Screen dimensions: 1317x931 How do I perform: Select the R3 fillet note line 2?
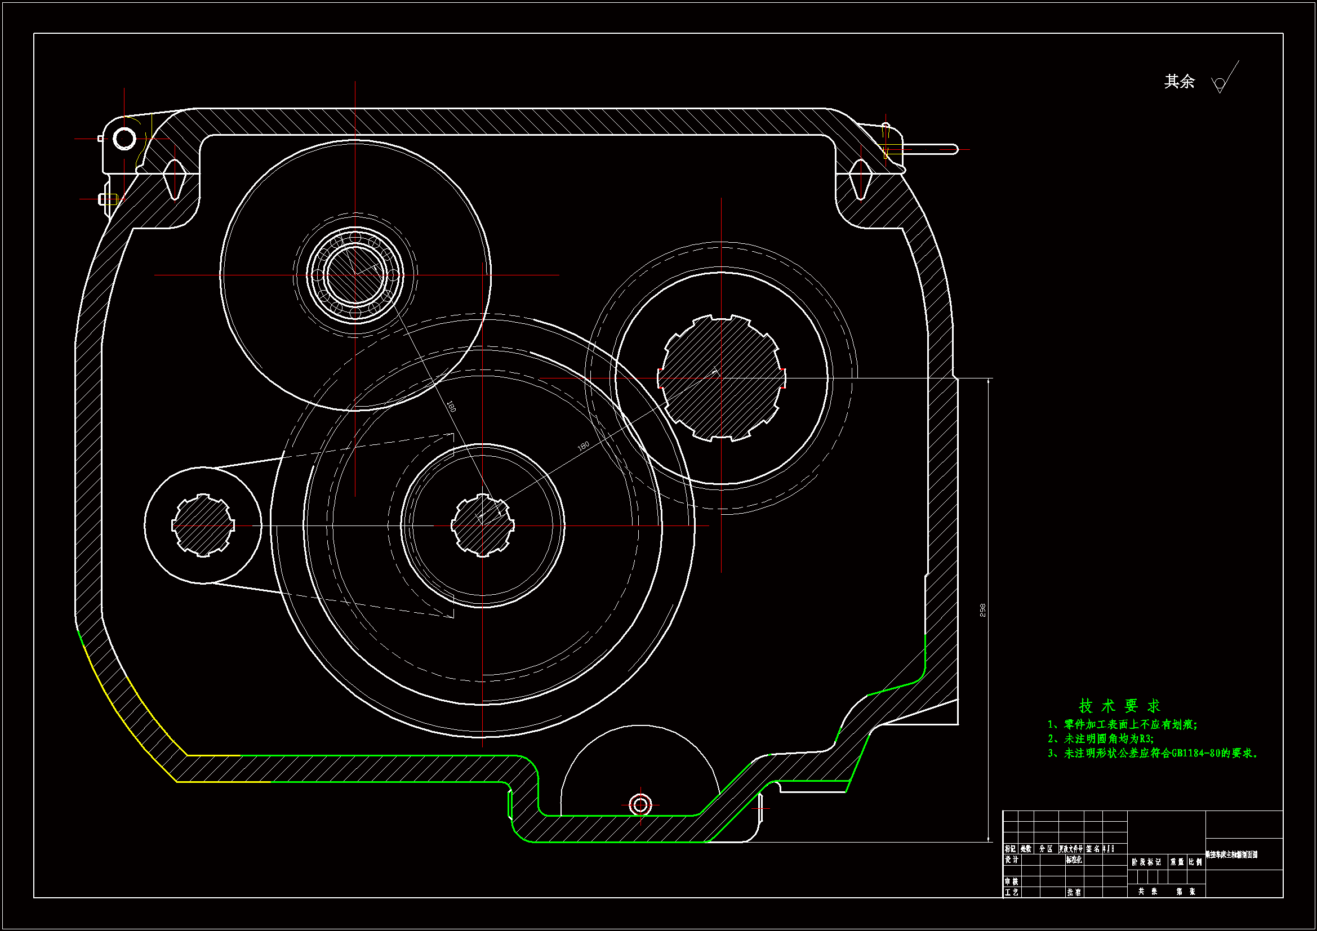1100,739
